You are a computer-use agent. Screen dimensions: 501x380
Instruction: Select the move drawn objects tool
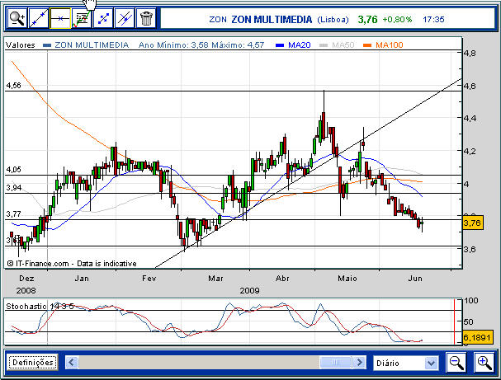point(103,18)
